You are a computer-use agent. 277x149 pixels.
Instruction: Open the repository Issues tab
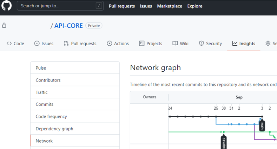pos(44,44)
